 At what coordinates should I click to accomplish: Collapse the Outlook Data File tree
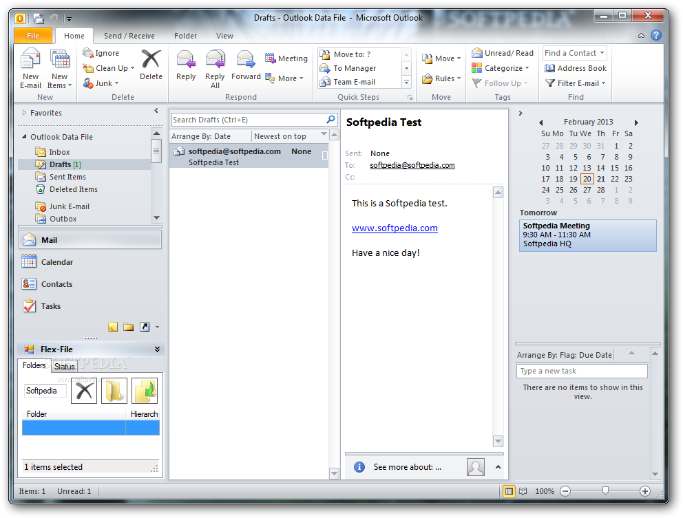pos(24,137)
